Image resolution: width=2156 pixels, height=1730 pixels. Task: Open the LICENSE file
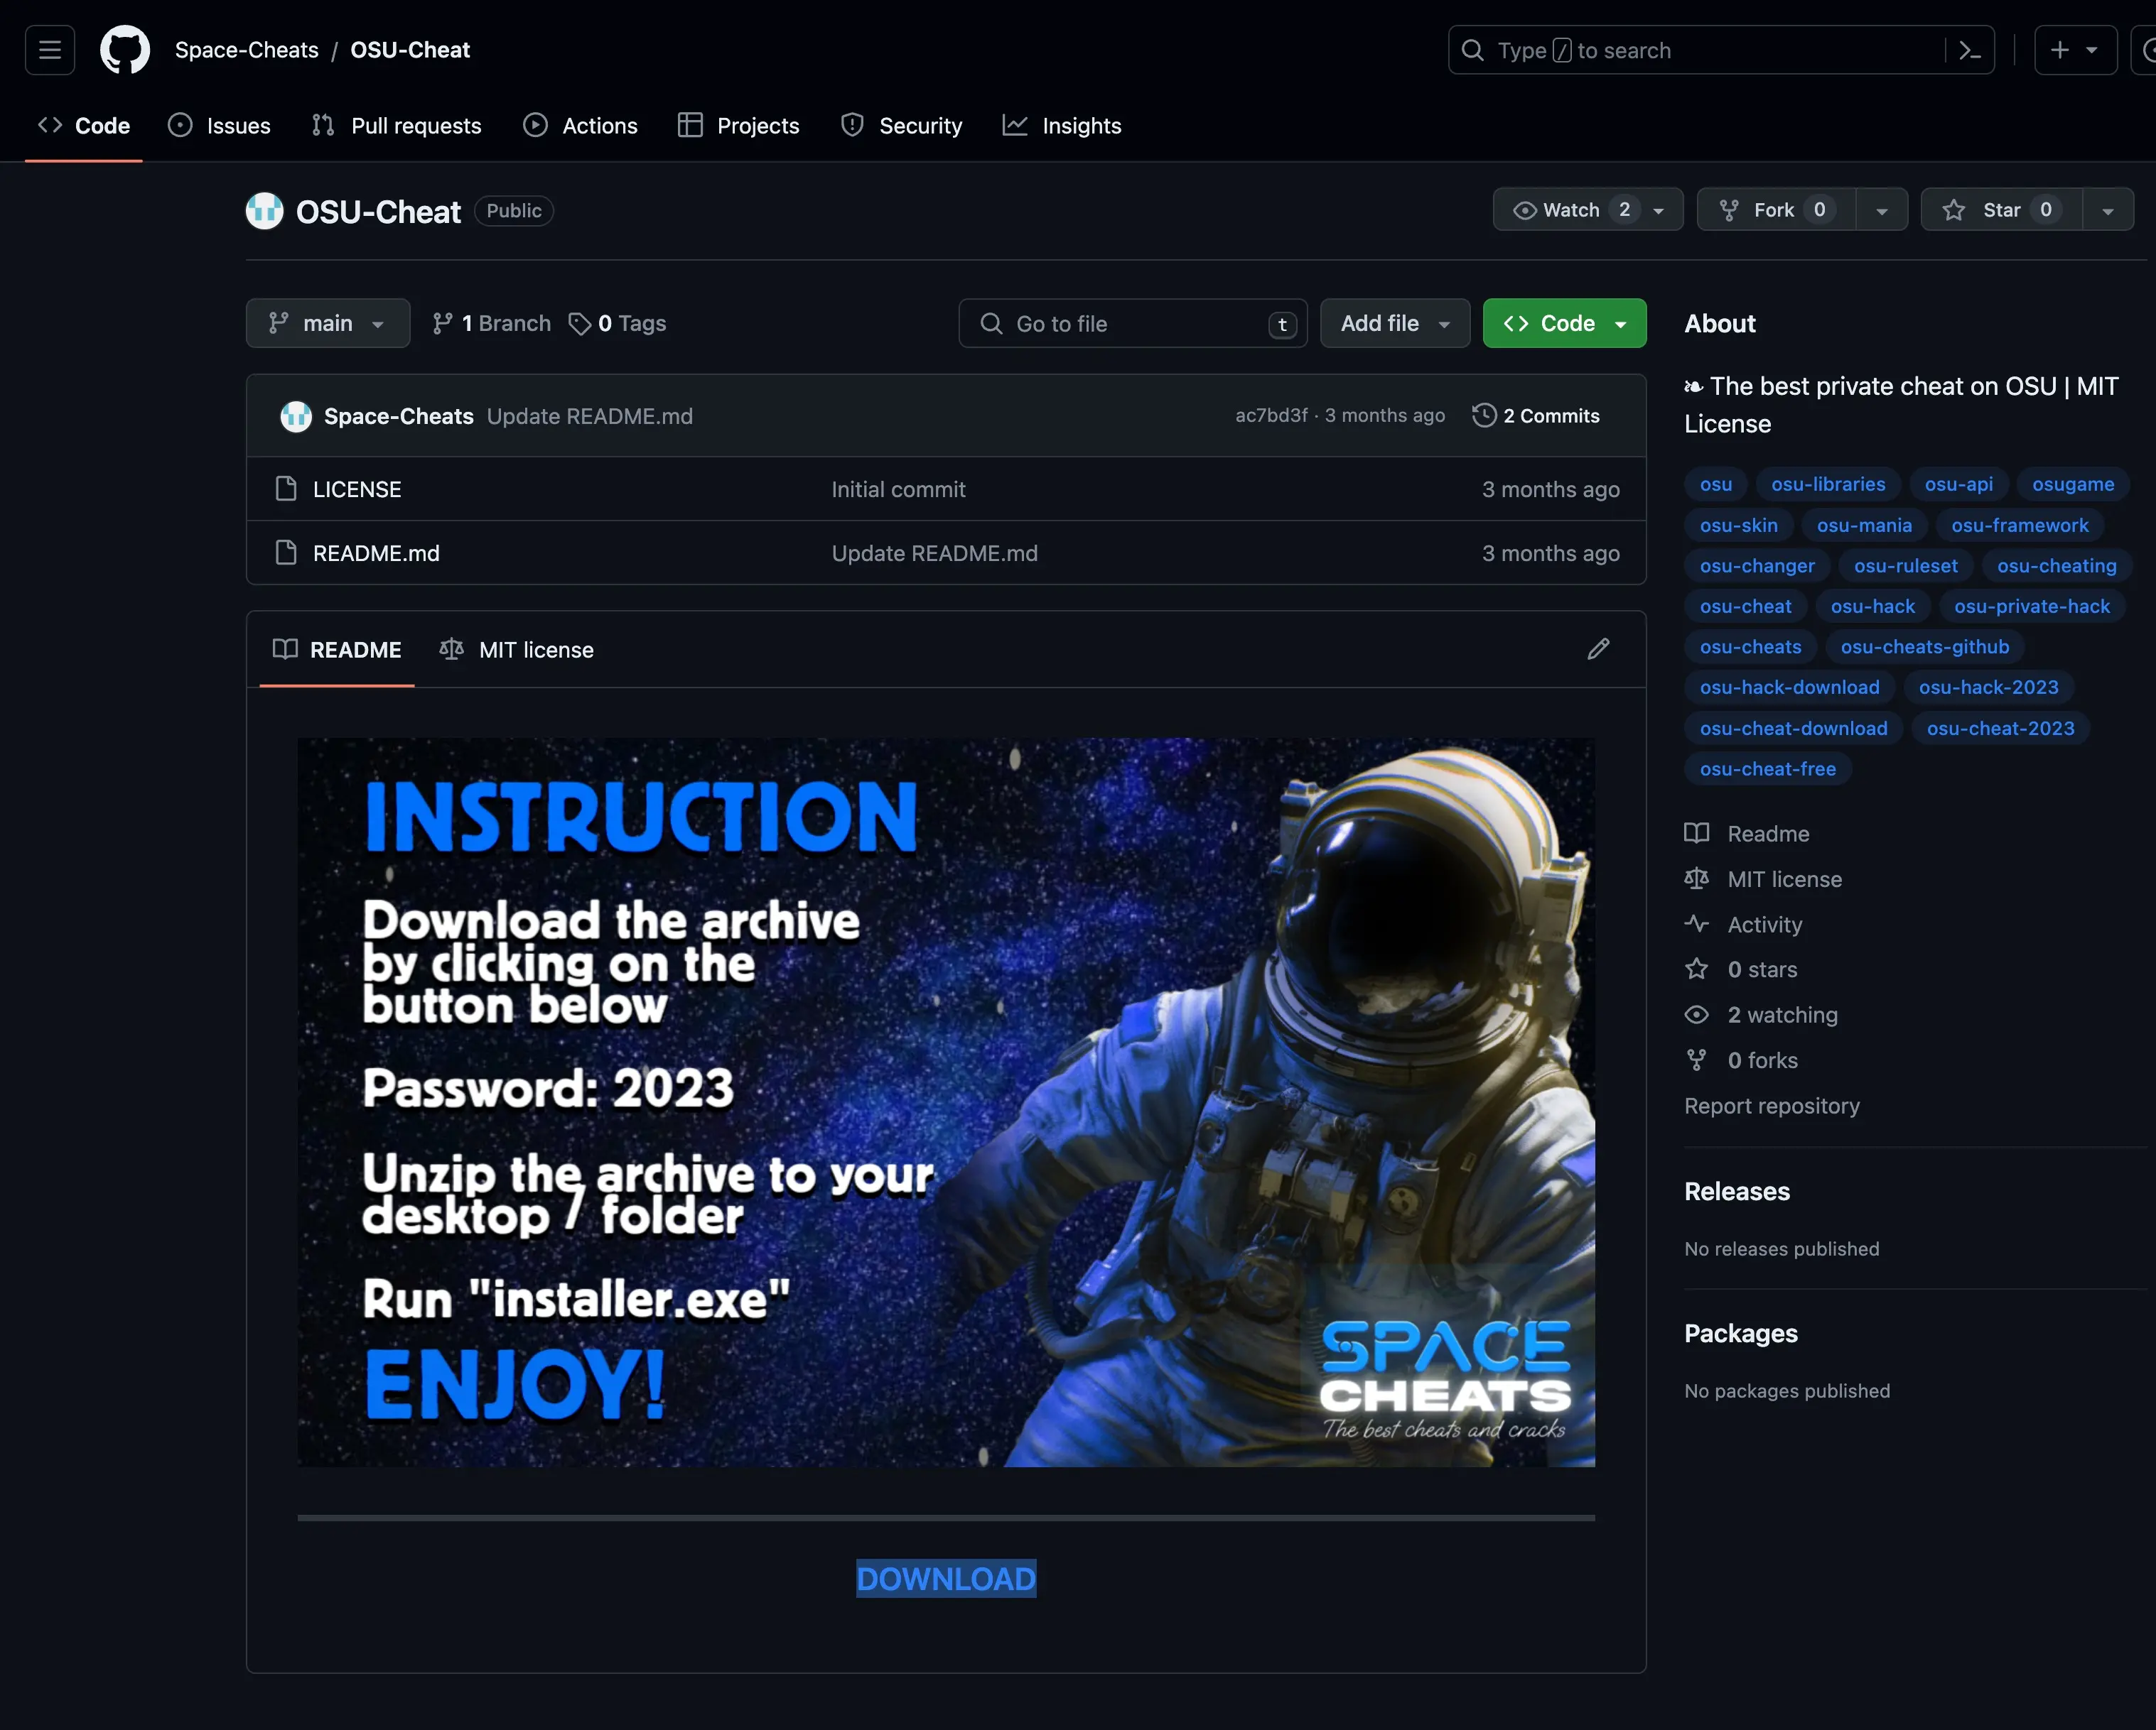(357, 490)
